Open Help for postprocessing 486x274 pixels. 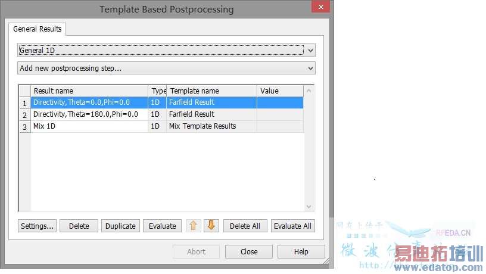click(301, 252)
